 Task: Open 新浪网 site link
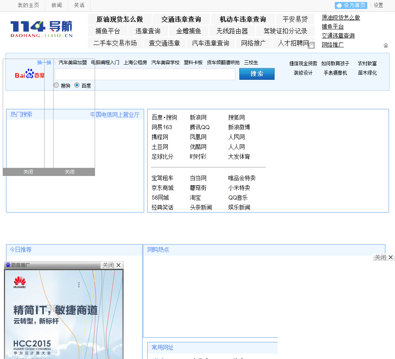[198, 117]
